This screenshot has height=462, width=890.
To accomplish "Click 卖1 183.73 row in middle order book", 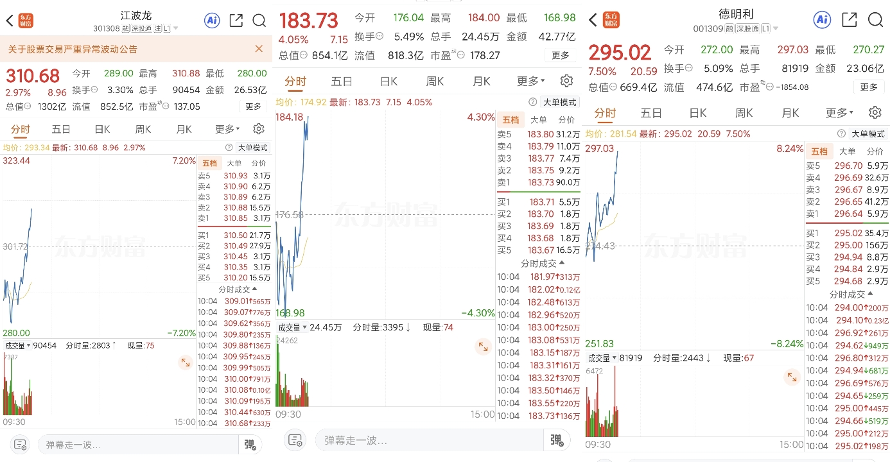I will pyautogui.click(x=538, y=183).
